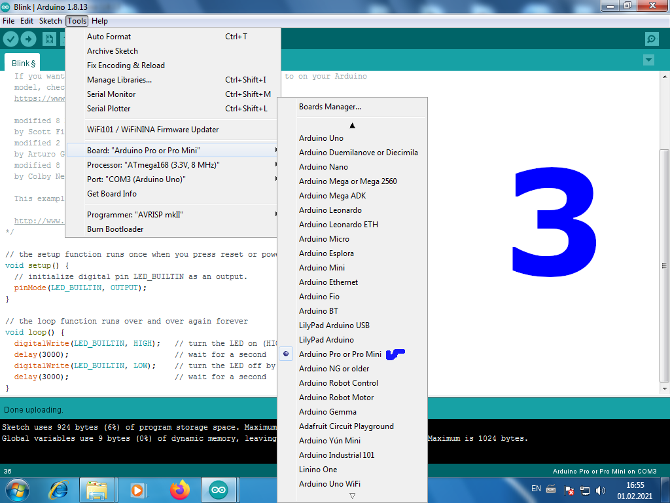Open media player taskbar icon
The image size is (670, 503).
[x=137, y=490]
